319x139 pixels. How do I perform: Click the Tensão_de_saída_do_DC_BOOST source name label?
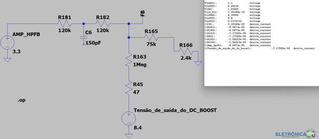point(174,110)
